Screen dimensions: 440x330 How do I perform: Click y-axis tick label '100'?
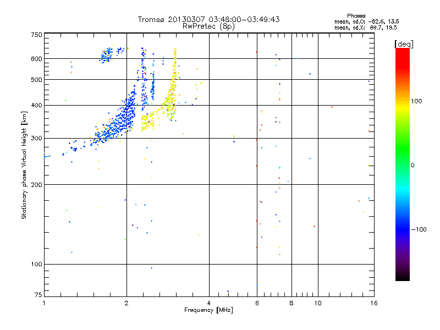point(37,265)
